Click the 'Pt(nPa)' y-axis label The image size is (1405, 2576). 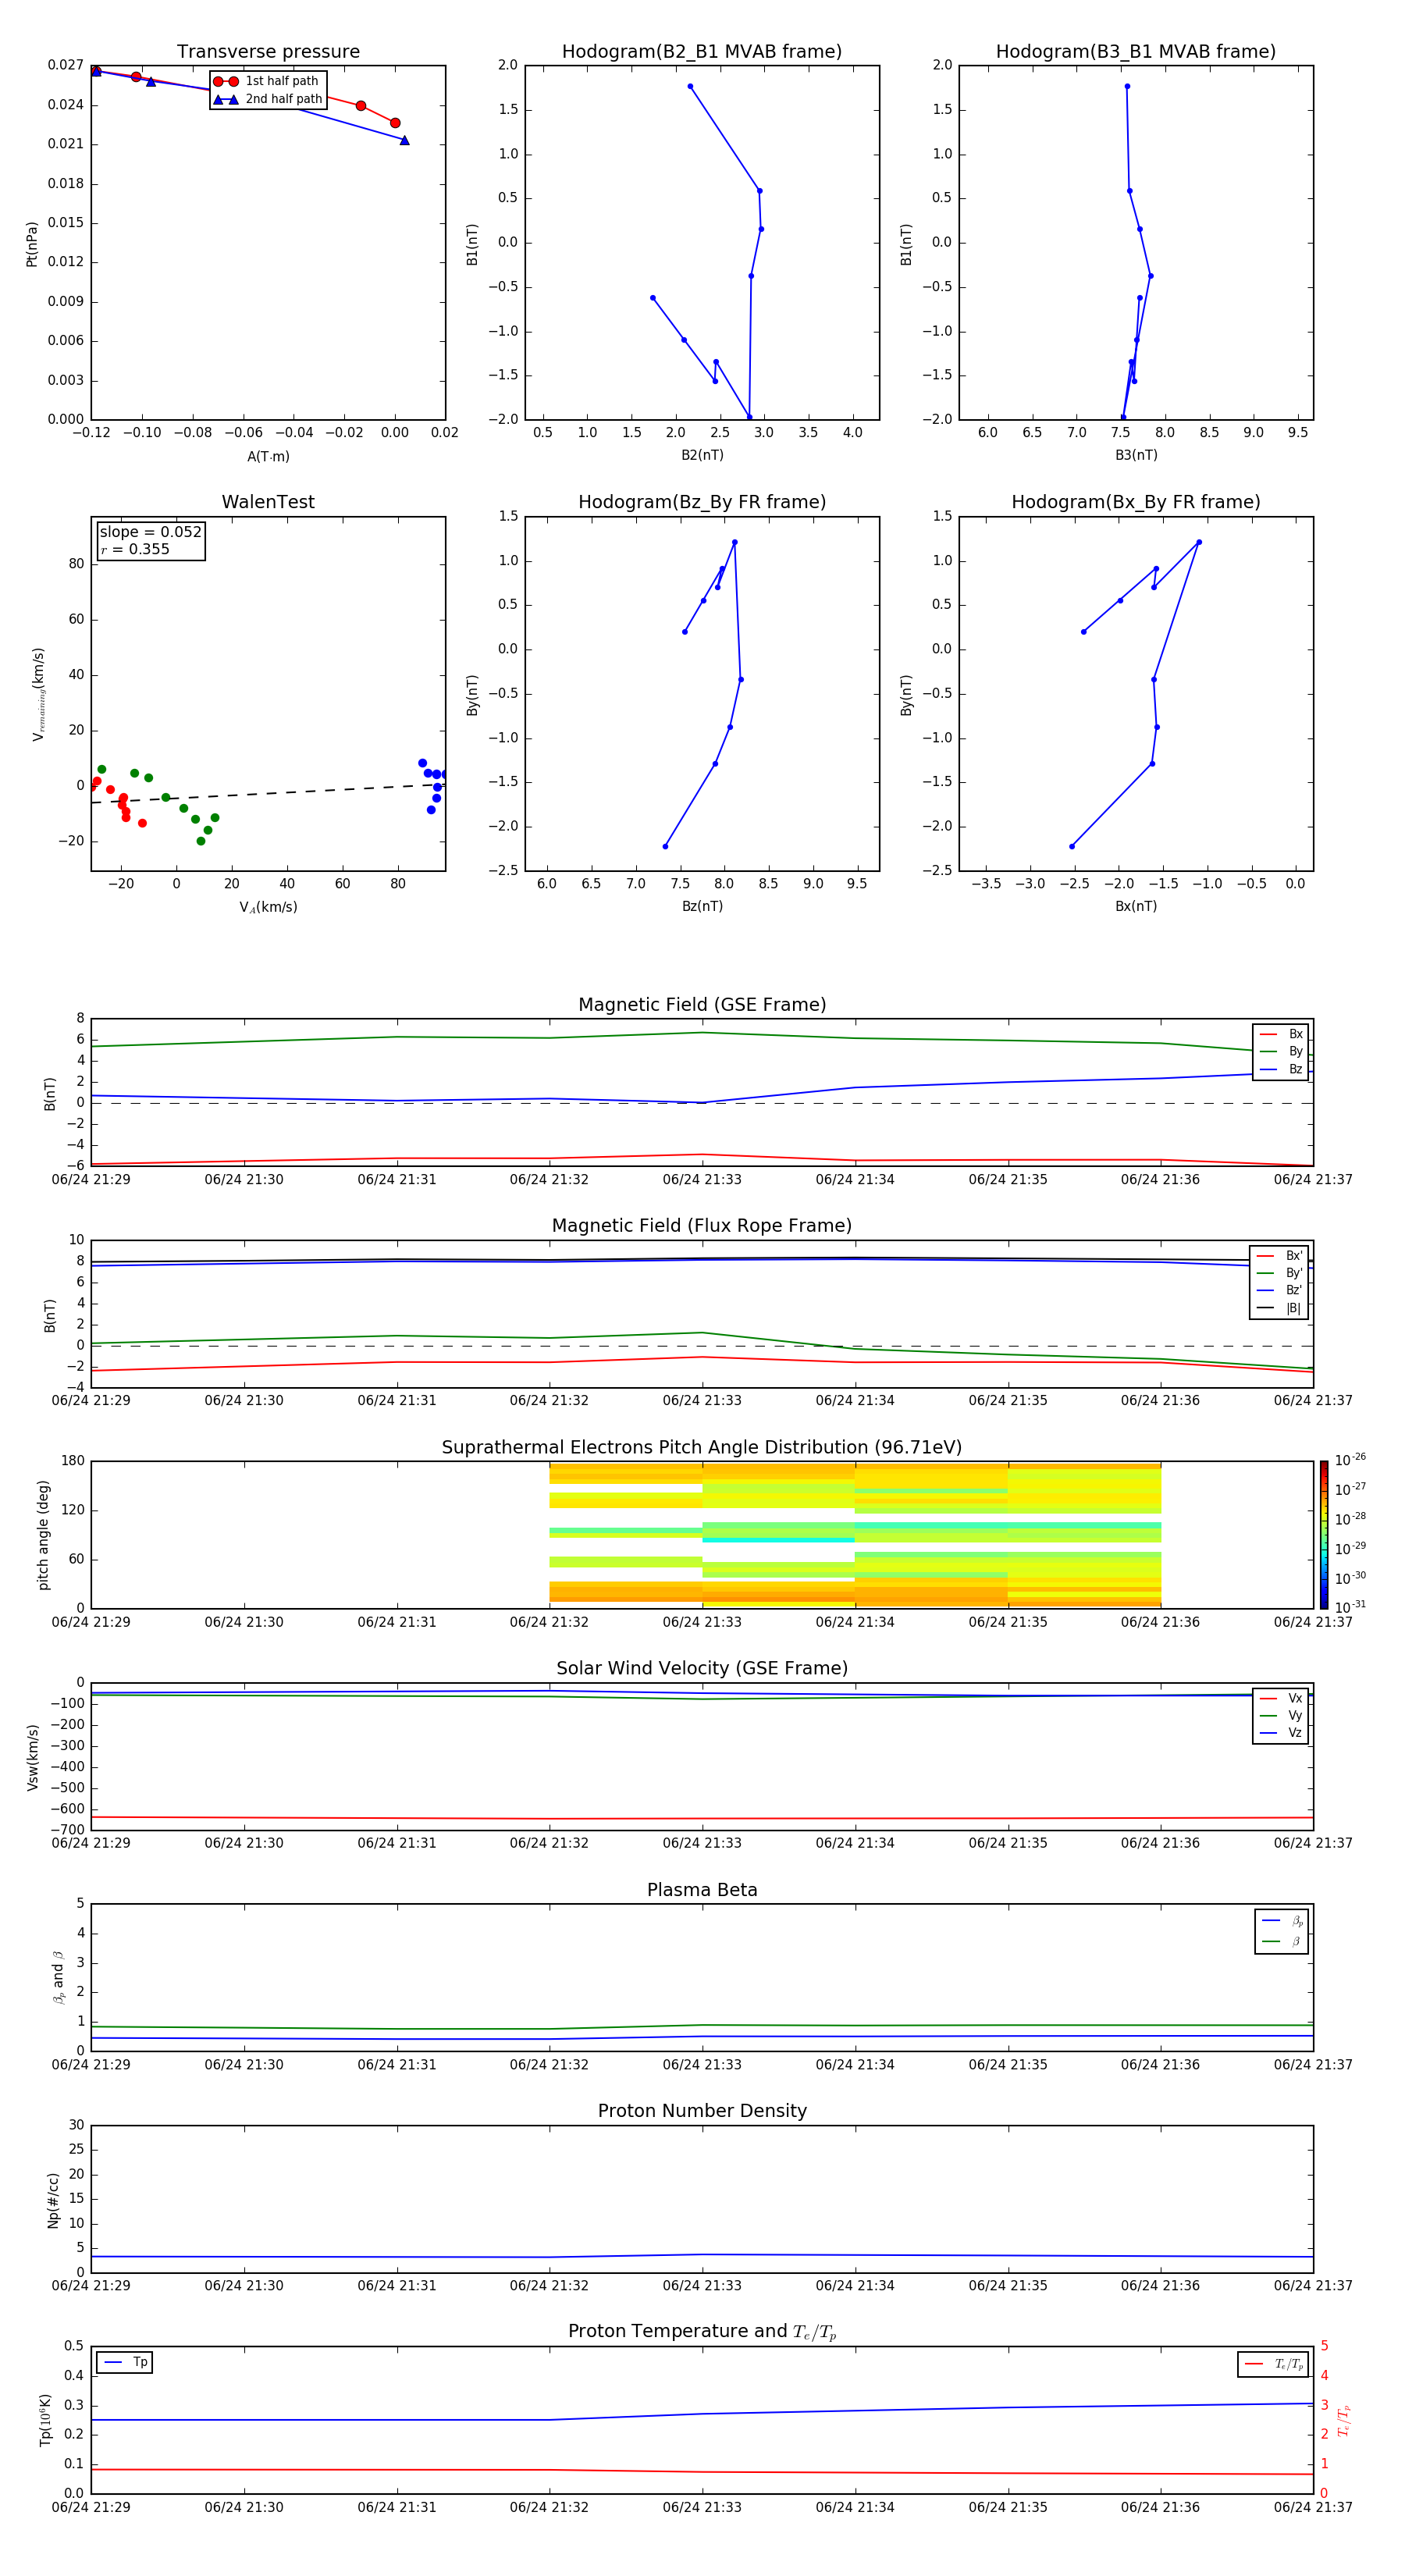(x=32, y=243)
